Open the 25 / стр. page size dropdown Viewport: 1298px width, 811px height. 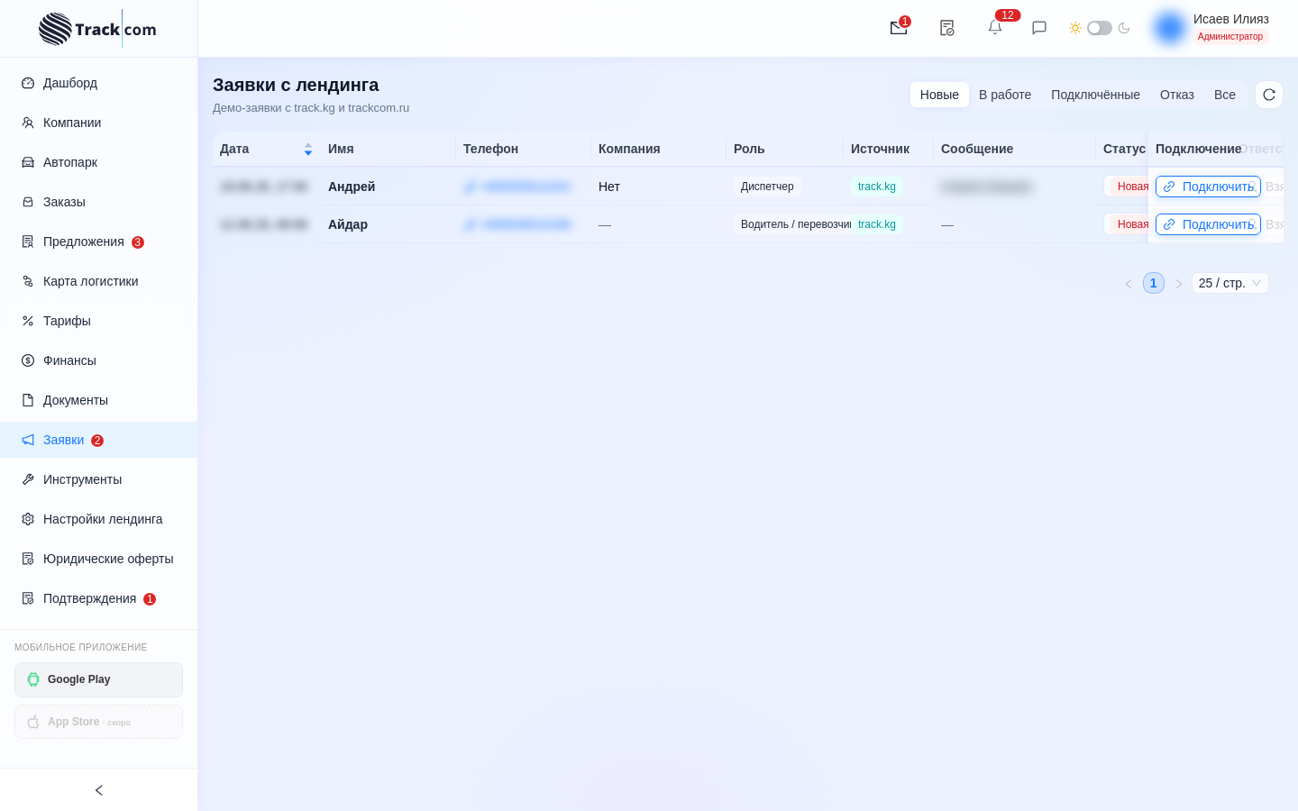[x=1230, y=283]
